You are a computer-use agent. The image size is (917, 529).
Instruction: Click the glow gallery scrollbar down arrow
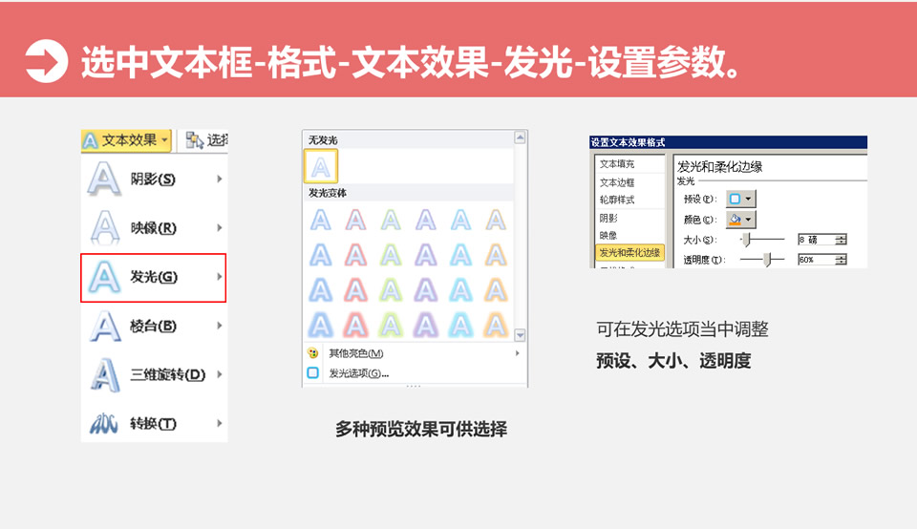point(521,335)
